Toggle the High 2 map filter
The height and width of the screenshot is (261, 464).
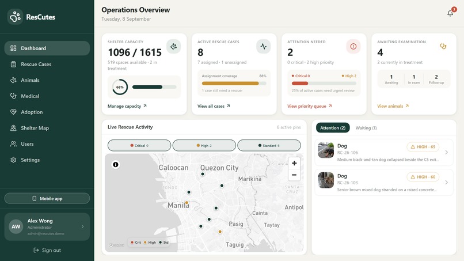[x=204, y=145]
